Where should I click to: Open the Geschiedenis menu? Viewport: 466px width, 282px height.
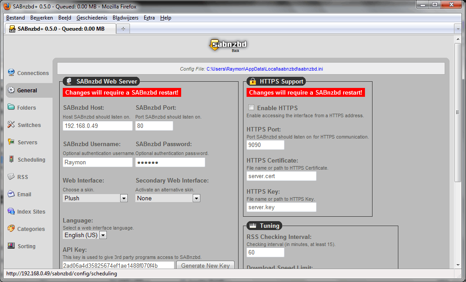92,18
